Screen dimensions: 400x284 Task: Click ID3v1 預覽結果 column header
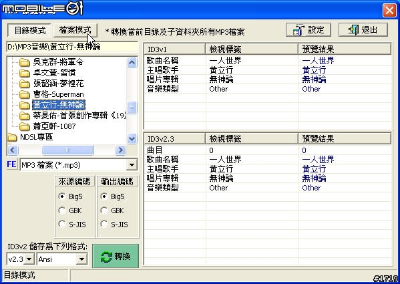click(x=345, y=49)
